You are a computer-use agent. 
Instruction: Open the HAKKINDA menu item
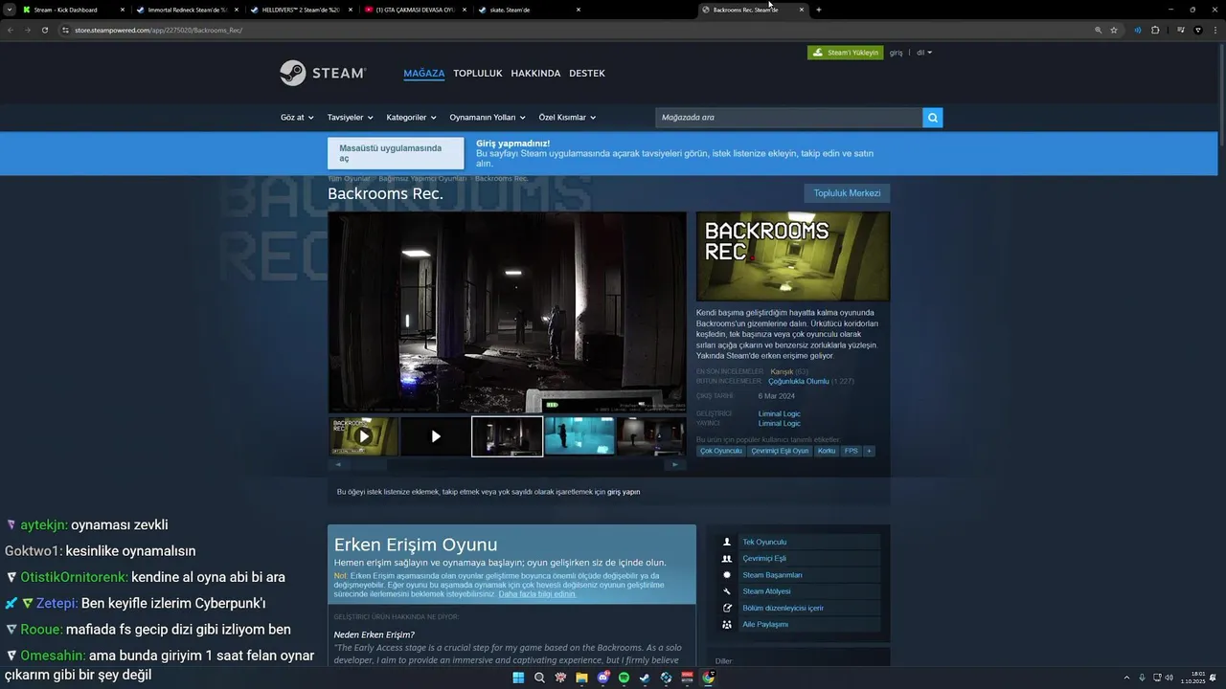pos(535,74)
